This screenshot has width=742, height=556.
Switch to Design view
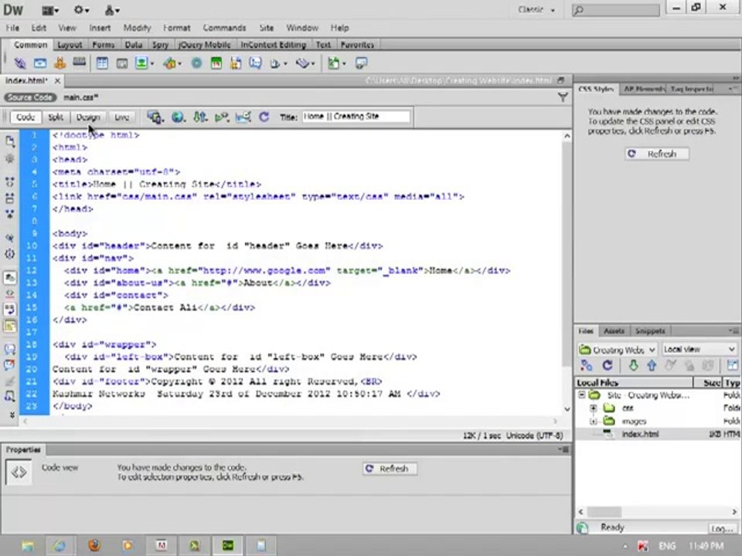pyautogui.click(x=88, y=117)
